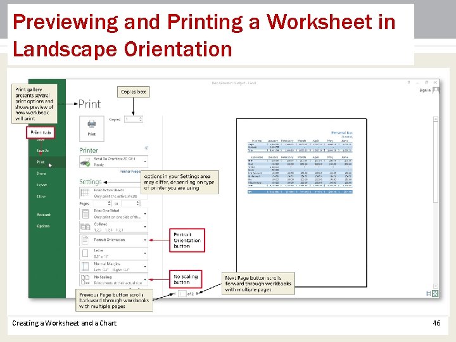Click the Zoom to Page icon at bottom right
456x342 pixels.
tap(435, 294)
